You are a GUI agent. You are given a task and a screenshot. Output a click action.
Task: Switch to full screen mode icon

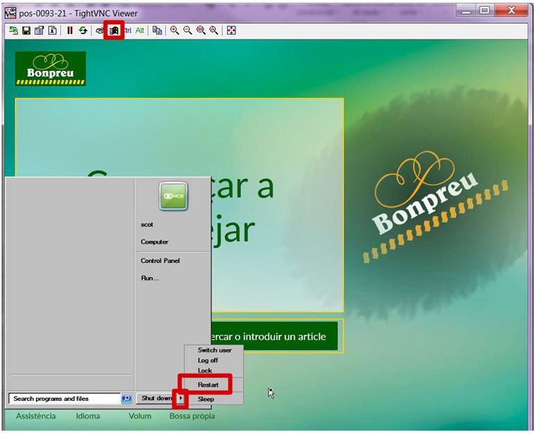tap(231, 31)
